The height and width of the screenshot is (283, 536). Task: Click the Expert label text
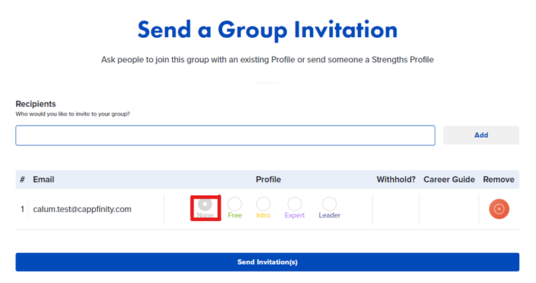coord(294,215)
